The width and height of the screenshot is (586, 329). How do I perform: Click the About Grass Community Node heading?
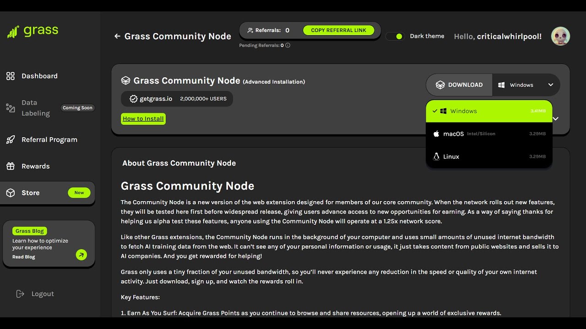click(x=179, y=163)
